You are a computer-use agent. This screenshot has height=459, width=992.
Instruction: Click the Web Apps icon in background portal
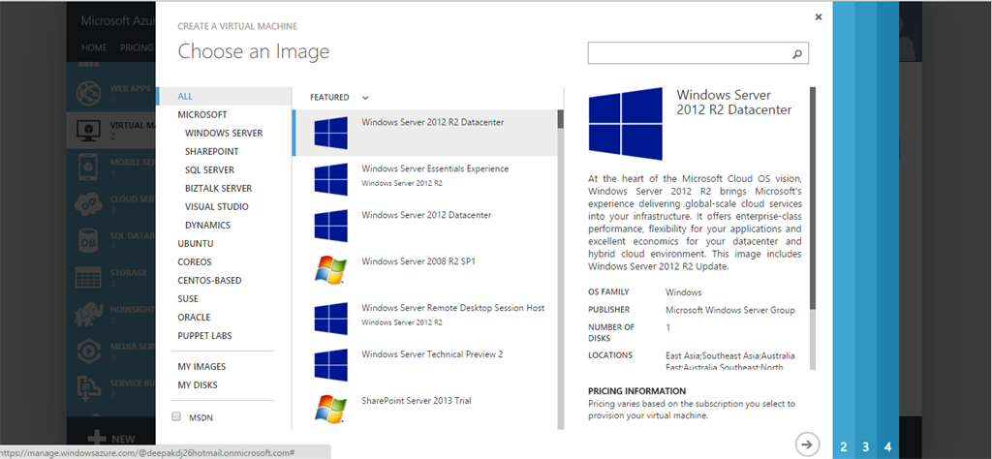pos(88,93)
